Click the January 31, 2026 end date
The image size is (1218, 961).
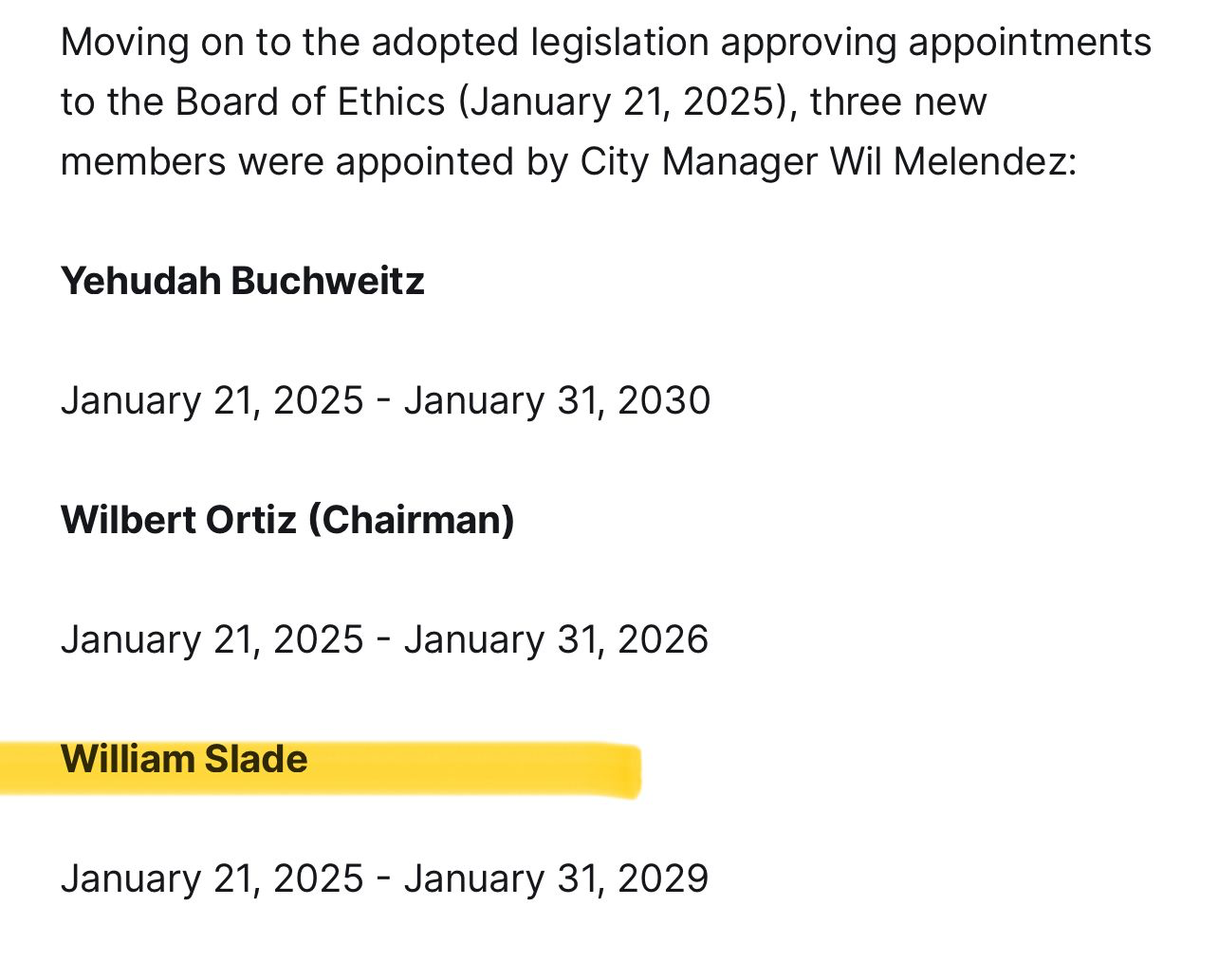coord(556,639)
